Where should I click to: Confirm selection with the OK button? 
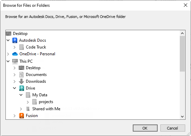coord(145,128)
